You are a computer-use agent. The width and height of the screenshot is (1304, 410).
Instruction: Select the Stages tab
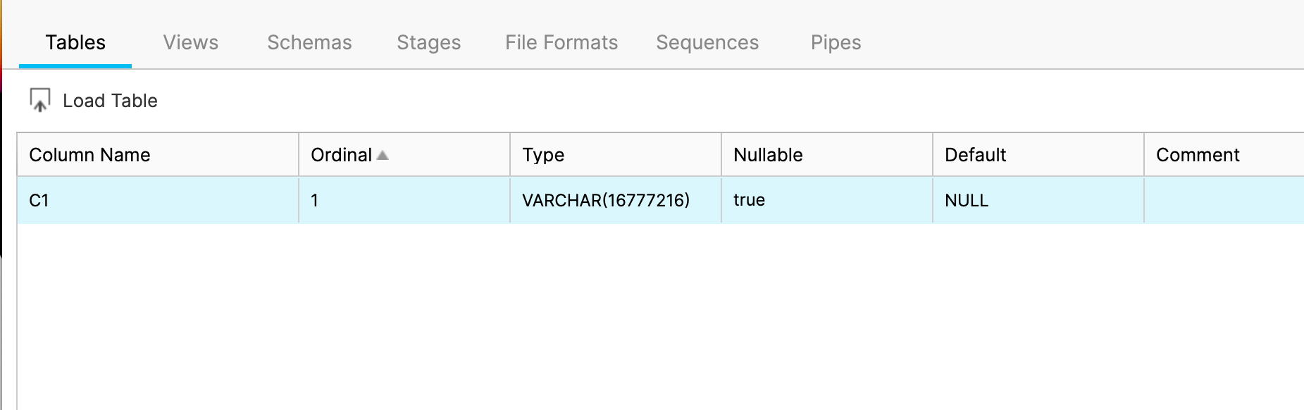(428, 42)
